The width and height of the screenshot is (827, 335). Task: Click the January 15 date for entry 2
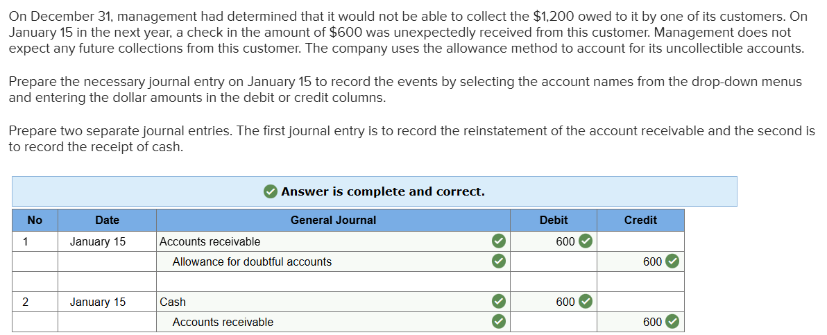[98, 302]
